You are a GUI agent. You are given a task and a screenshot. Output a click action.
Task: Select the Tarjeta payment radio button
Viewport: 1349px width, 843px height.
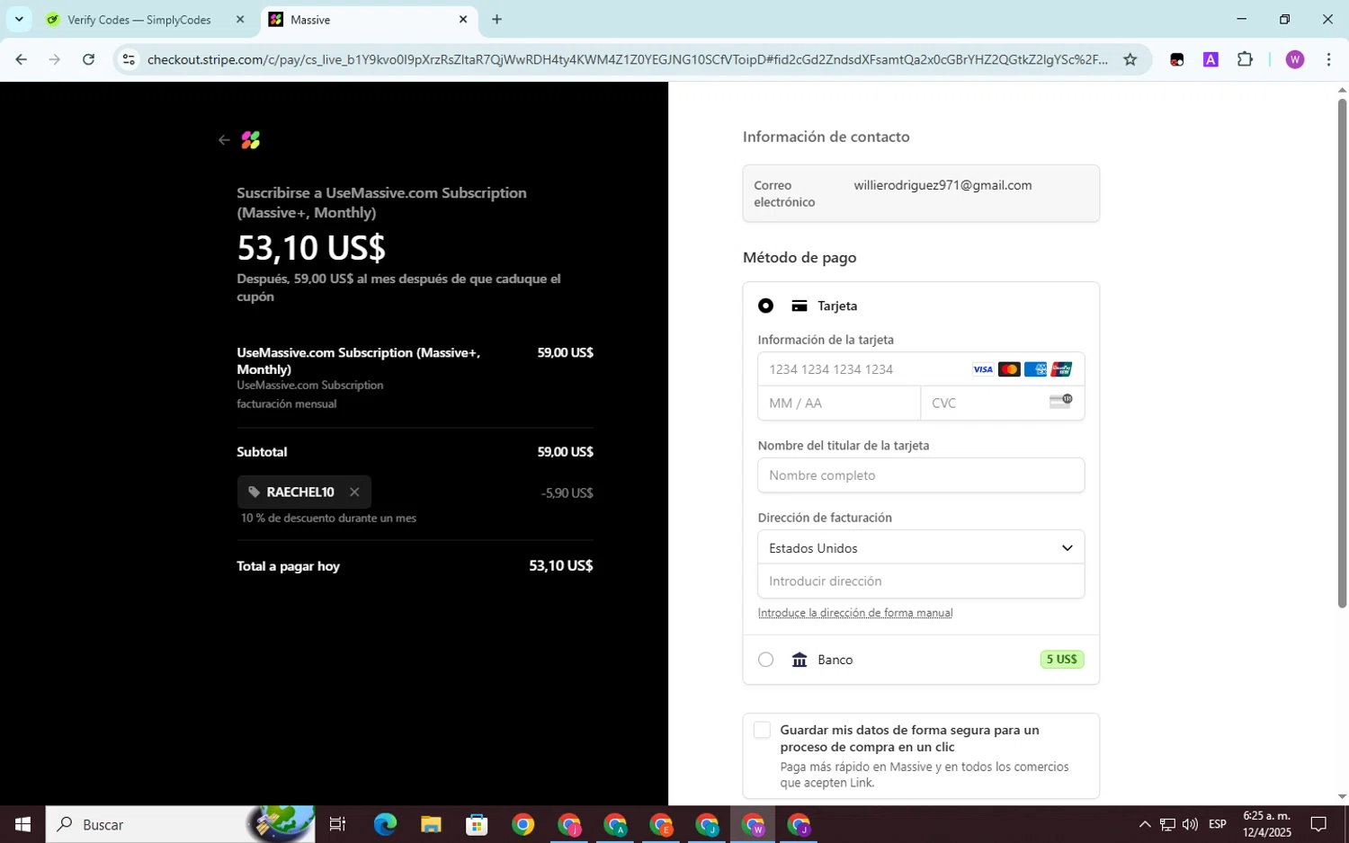(x=765, y=306)
